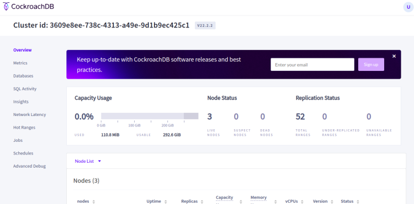Click the 110.8 MiB used value
Viewport: 414px width, 204px height.
[x=110, y=135]
